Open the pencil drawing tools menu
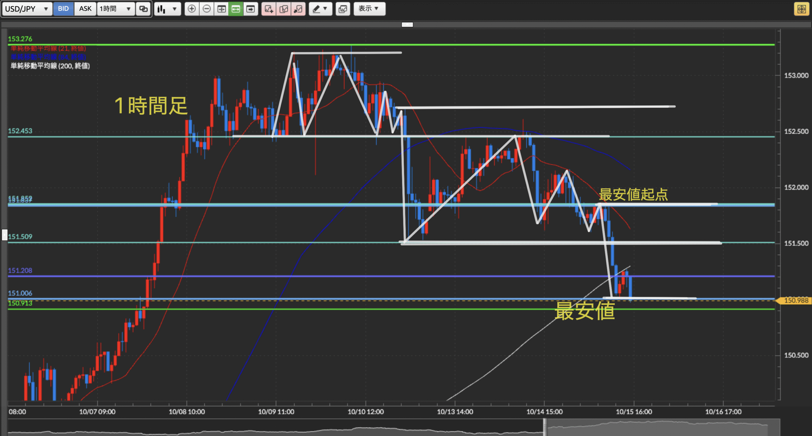 click(320, 9)
